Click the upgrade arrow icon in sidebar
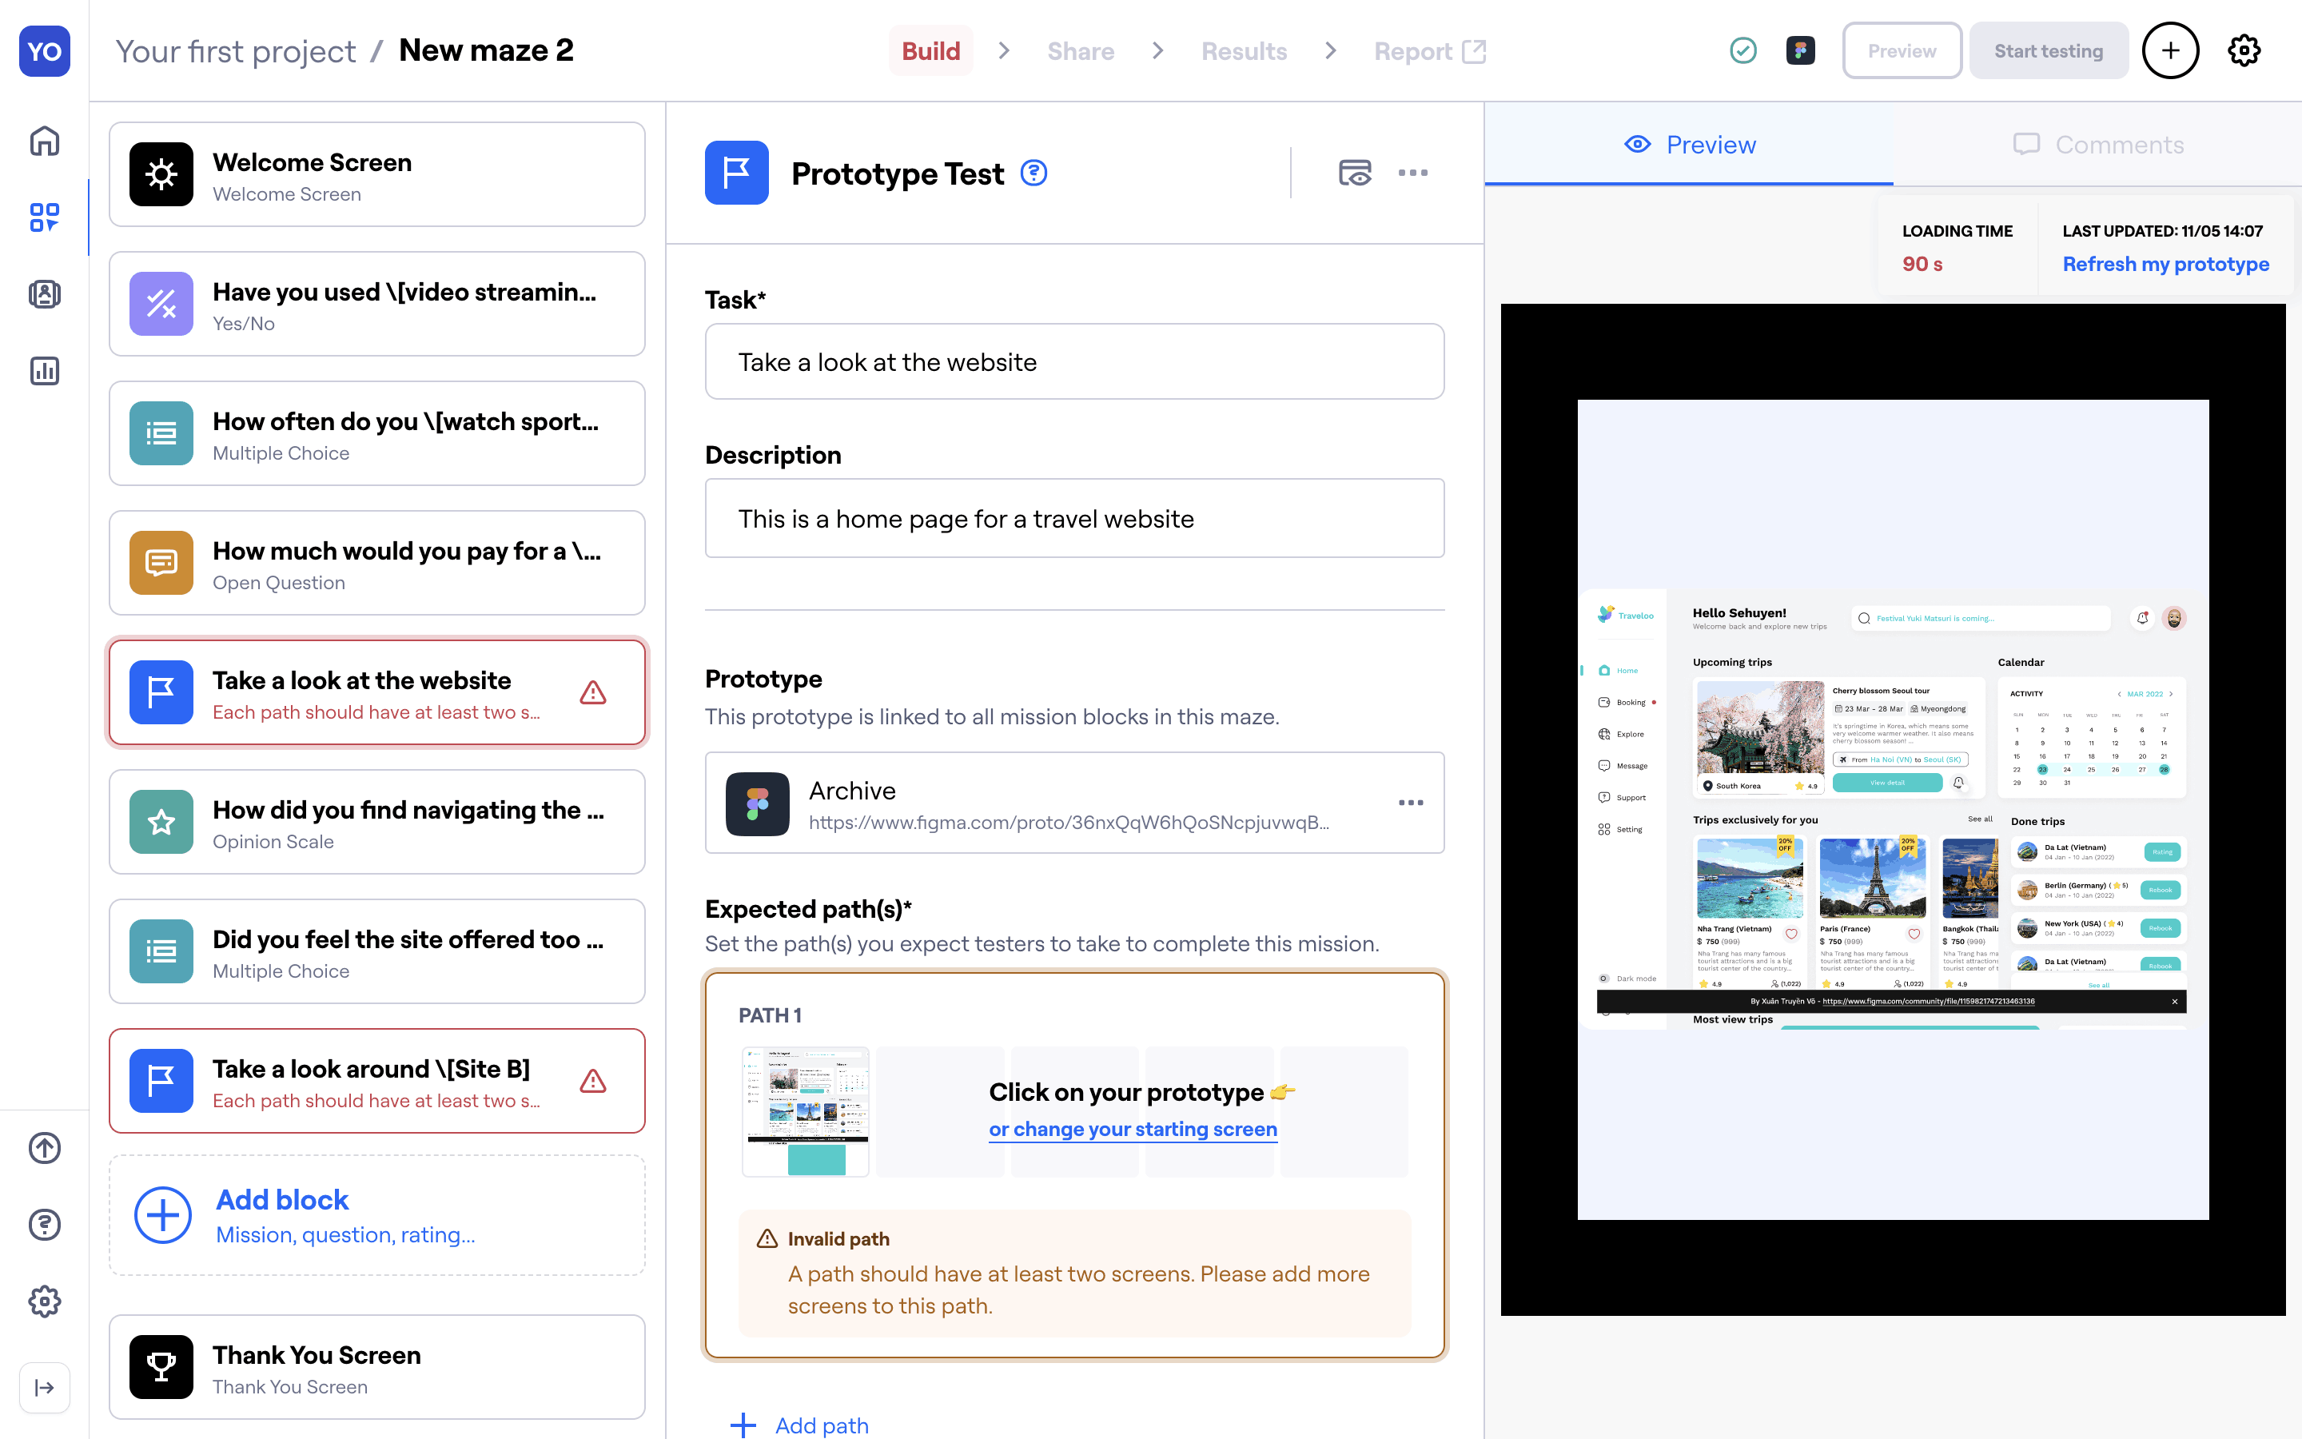2302x1439 pixels. [x=44, y=1148]
